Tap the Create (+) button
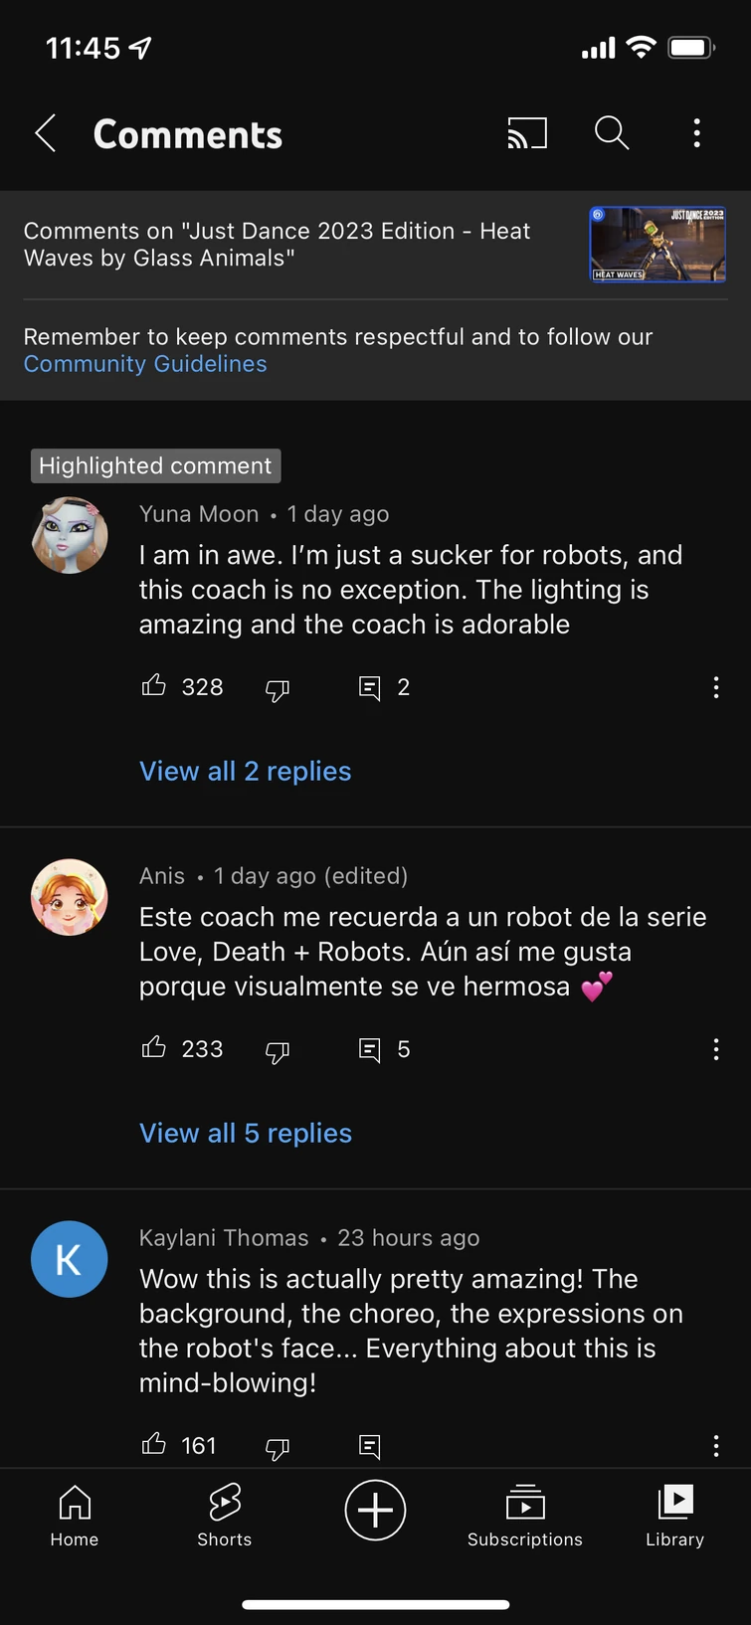 pos(375,1510)
